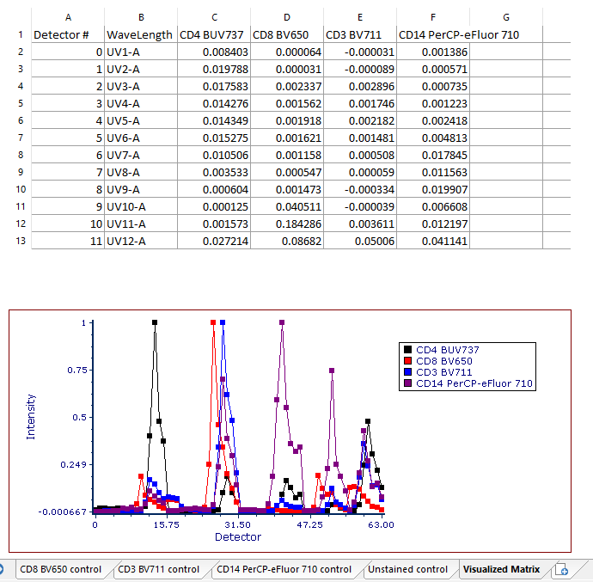The image size is (593, 582).
Task: Click the Intensity axis label on chart
Action: (32, 417)
